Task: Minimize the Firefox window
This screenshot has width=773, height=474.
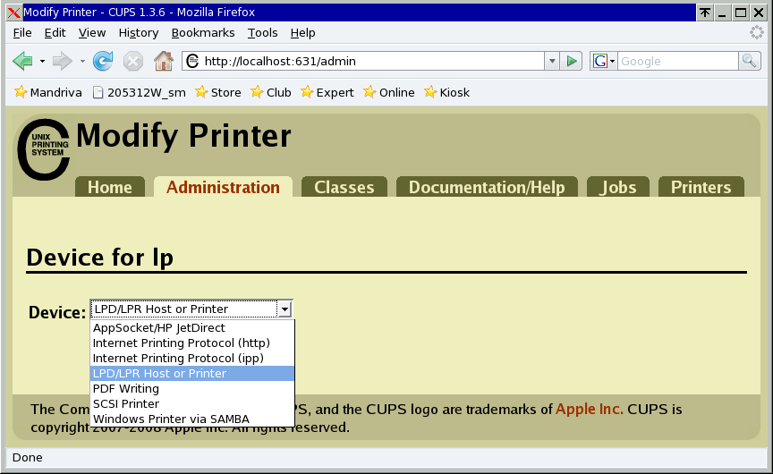Action: point(723,13)
